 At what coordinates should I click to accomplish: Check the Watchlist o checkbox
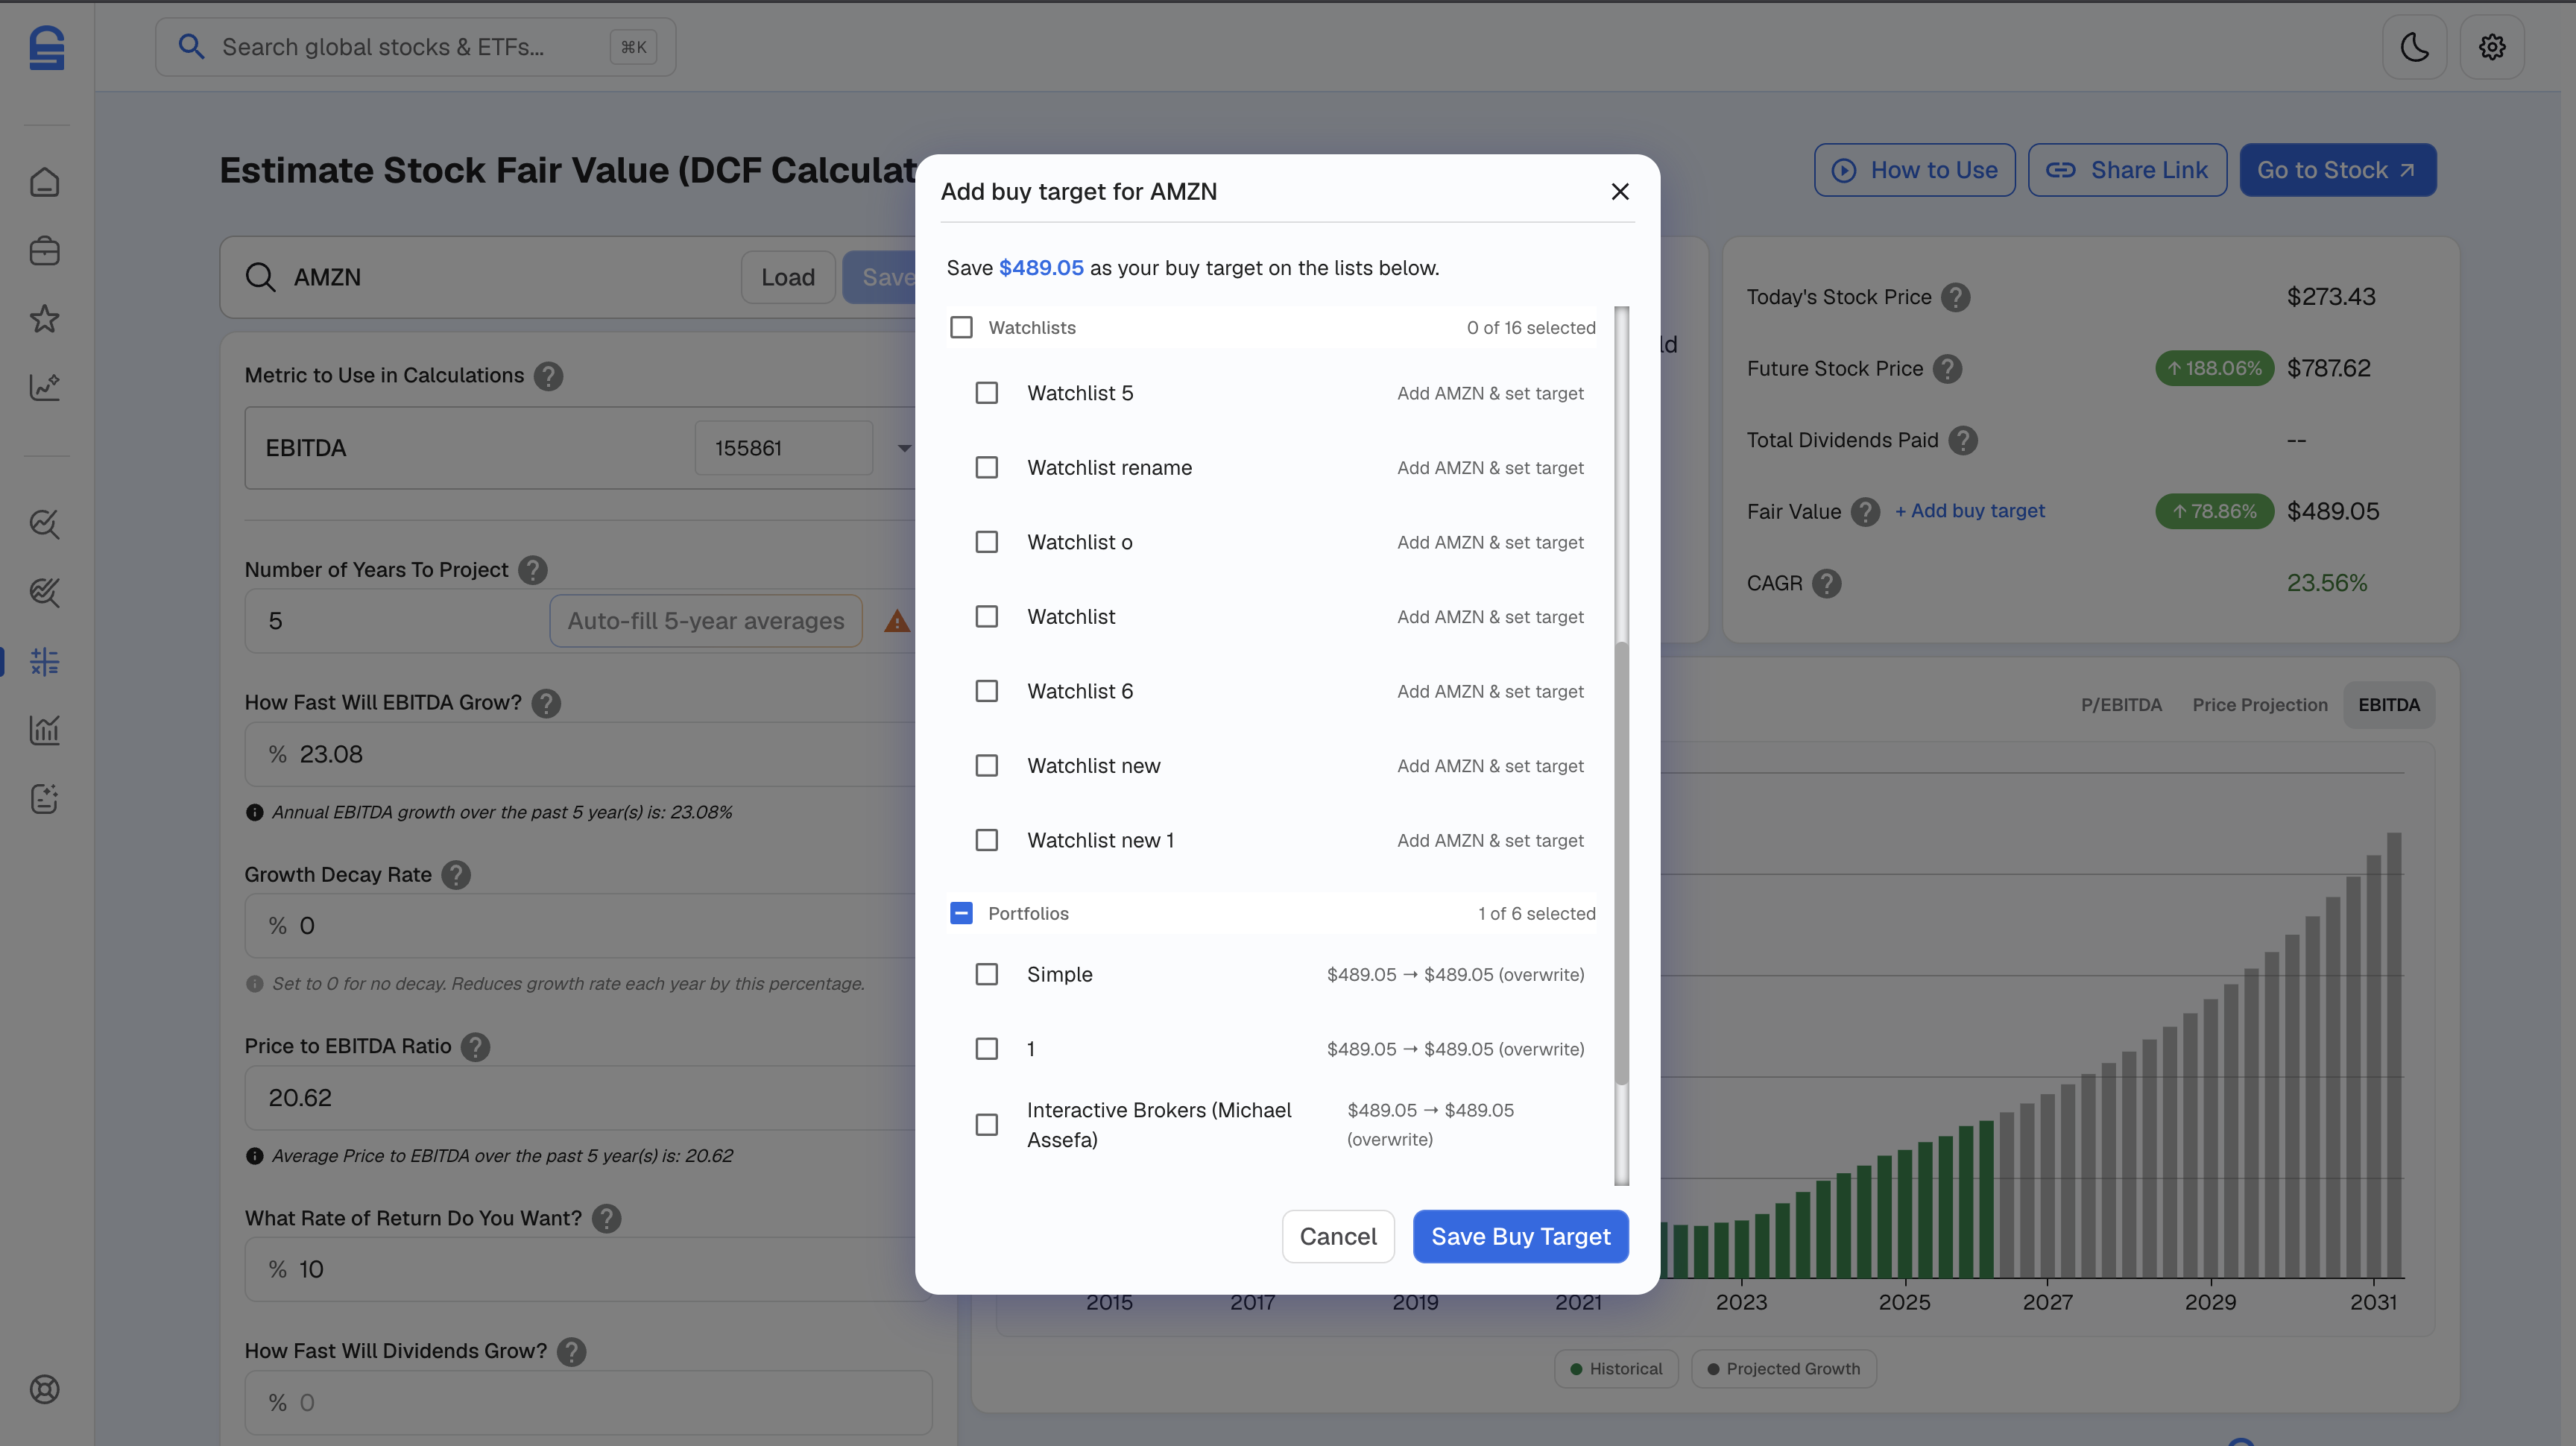click(987, 542)
